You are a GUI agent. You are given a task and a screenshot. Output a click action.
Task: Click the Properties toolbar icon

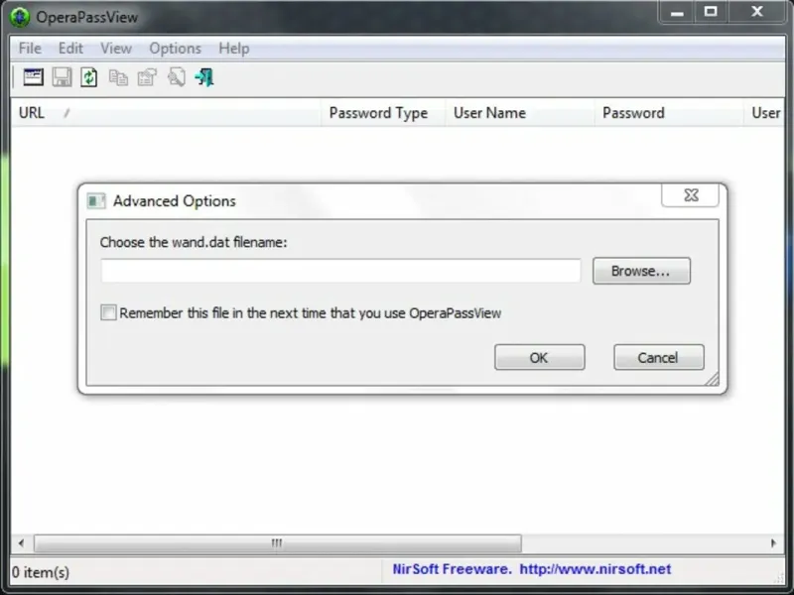pyautogui.click(x=147, y=77)
